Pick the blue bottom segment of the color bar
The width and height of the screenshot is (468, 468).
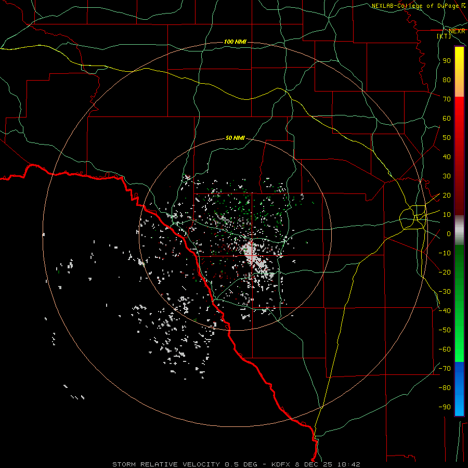point(459,389)
